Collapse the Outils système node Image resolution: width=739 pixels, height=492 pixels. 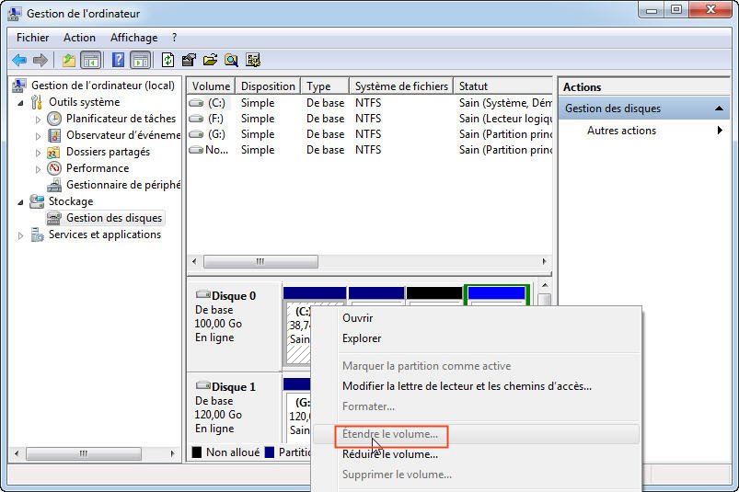pyautogui.click(x=20, y=103)
